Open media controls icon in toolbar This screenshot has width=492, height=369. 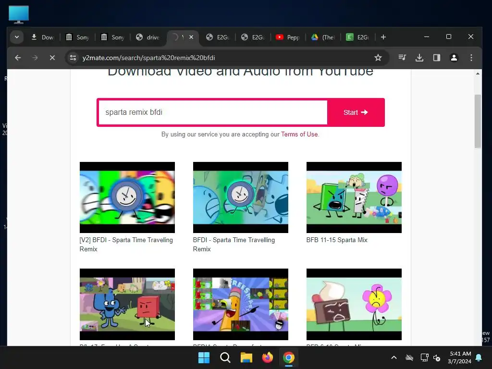point(402,58)
